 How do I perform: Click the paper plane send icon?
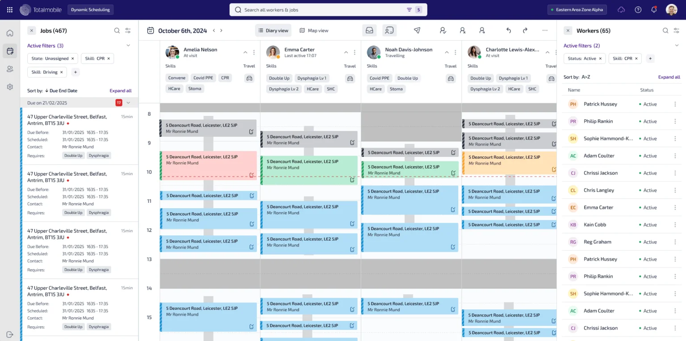point(417,30)
